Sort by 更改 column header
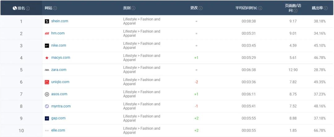334x137 pixels. tap(194, 8)
